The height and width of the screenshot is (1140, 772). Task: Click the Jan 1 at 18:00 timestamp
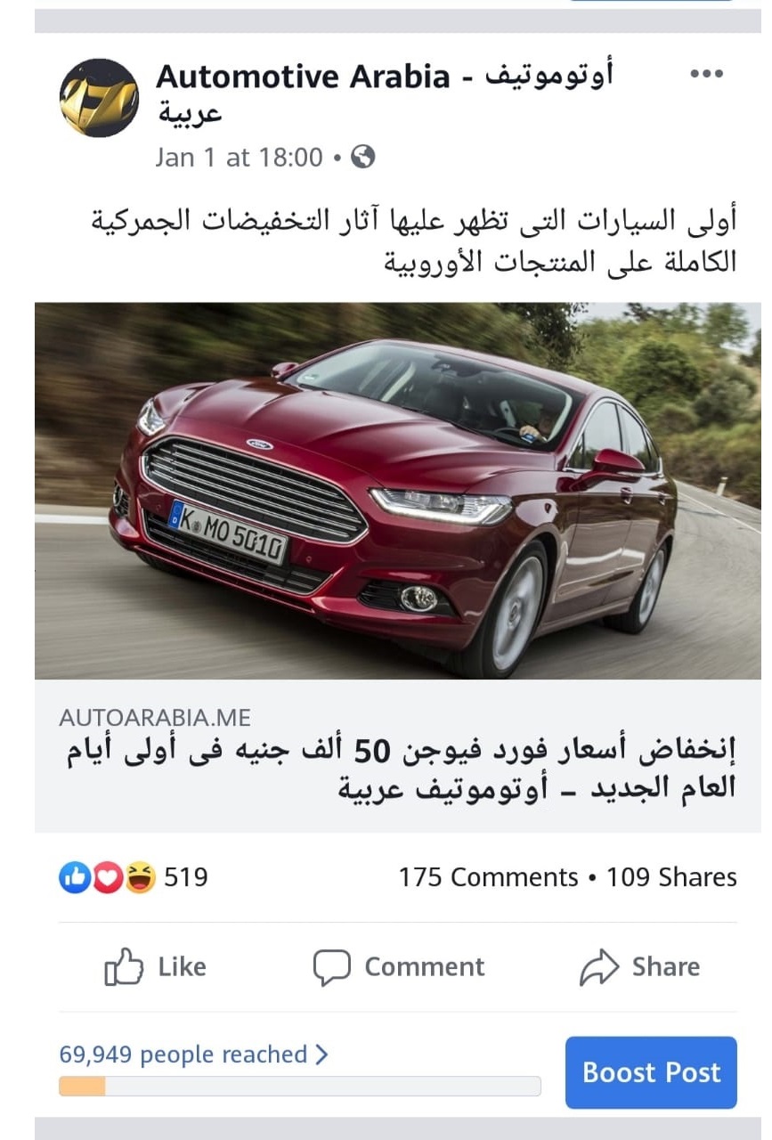pyautogui.click(x=239, y=158)
